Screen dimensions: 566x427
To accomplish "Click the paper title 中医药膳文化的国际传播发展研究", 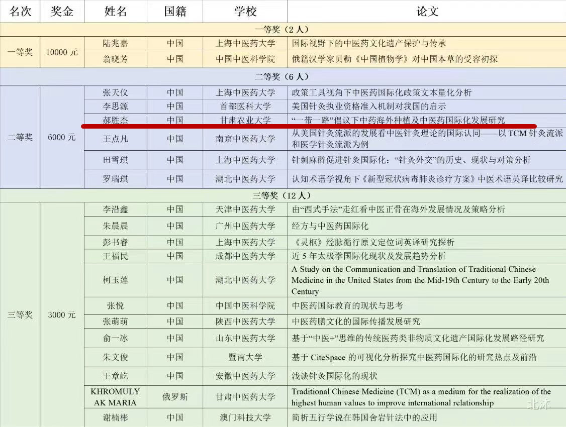I will click(356, 322).
